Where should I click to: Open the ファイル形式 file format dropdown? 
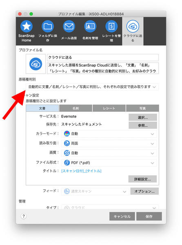109,163
